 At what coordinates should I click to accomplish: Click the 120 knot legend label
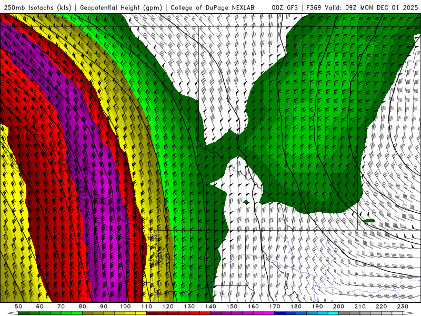(x=168, y=307)
